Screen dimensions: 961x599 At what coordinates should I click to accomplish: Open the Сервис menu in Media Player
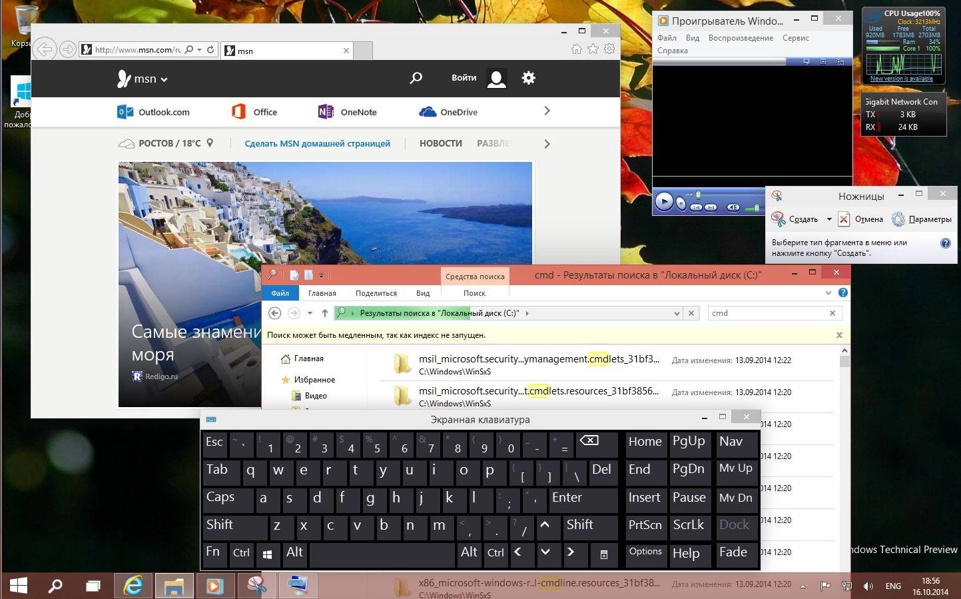click(795, 38)
